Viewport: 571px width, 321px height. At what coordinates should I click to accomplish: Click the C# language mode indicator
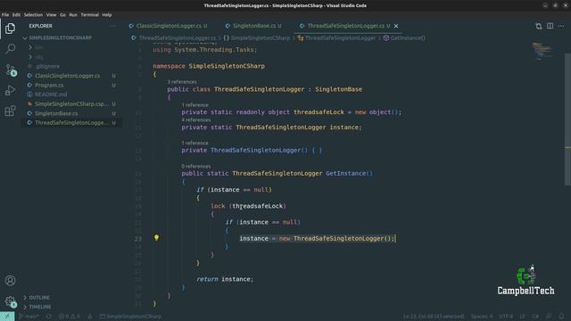(535, 317)
